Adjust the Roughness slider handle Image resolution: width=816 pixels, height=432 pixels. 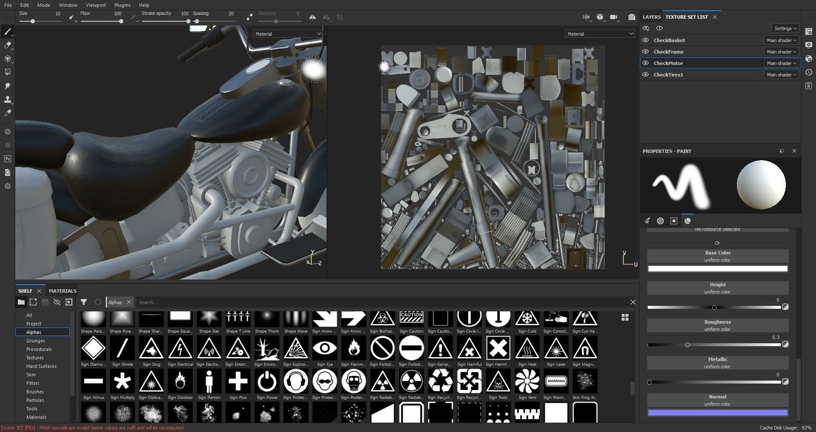[x=688, y=344]
